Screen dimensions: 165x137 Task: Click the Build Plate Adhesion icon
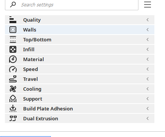(x=13, y=109)
